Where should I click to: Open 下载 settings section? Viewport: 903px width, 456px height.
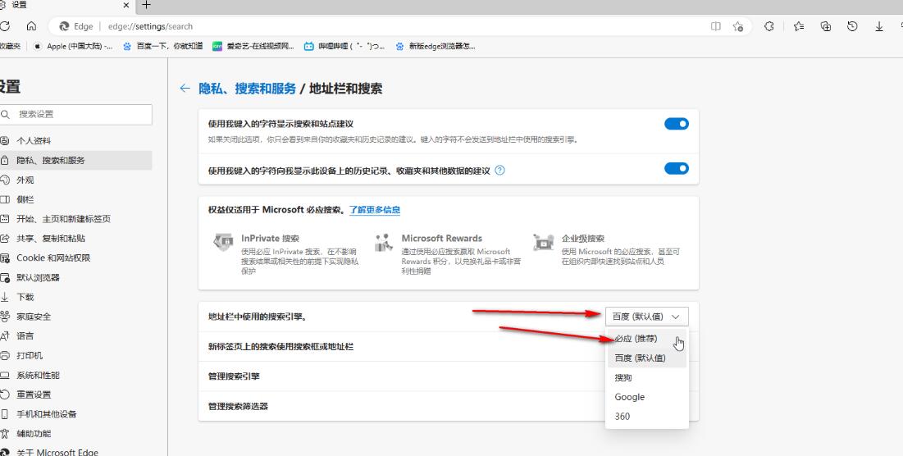pos(76,297)
